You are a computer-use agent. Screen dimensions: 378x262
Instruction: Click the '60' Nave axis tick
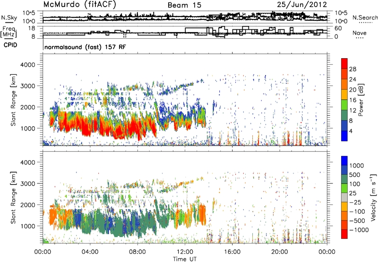pyautogui.click(x=338, y=28)
